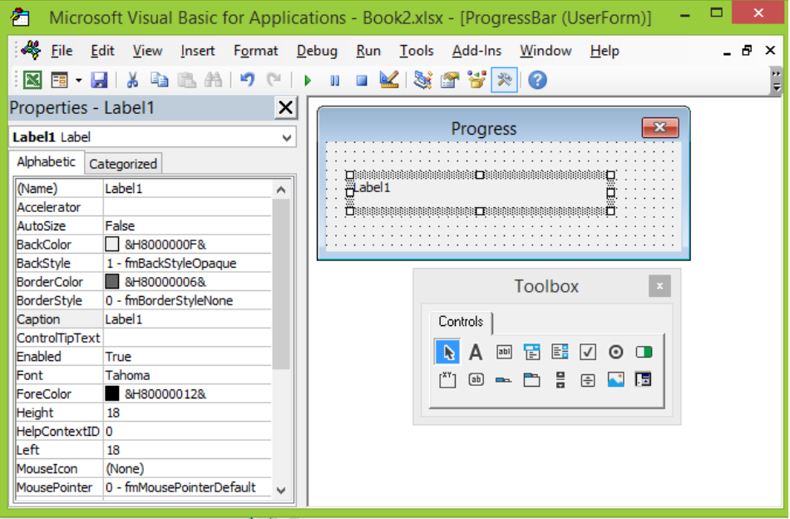Screen dimensions: 790x519
Task: Open the Properties Window toolbar icon
Action: tap(450, 80)
